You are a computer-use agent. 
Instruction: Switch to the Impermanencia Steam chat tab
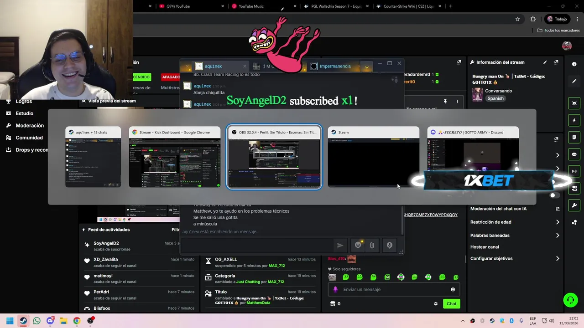point(335,66)
